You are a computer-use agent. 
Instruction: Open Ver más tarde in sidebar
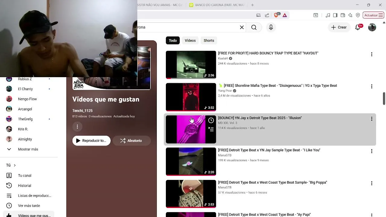click(x=29, y=206)
